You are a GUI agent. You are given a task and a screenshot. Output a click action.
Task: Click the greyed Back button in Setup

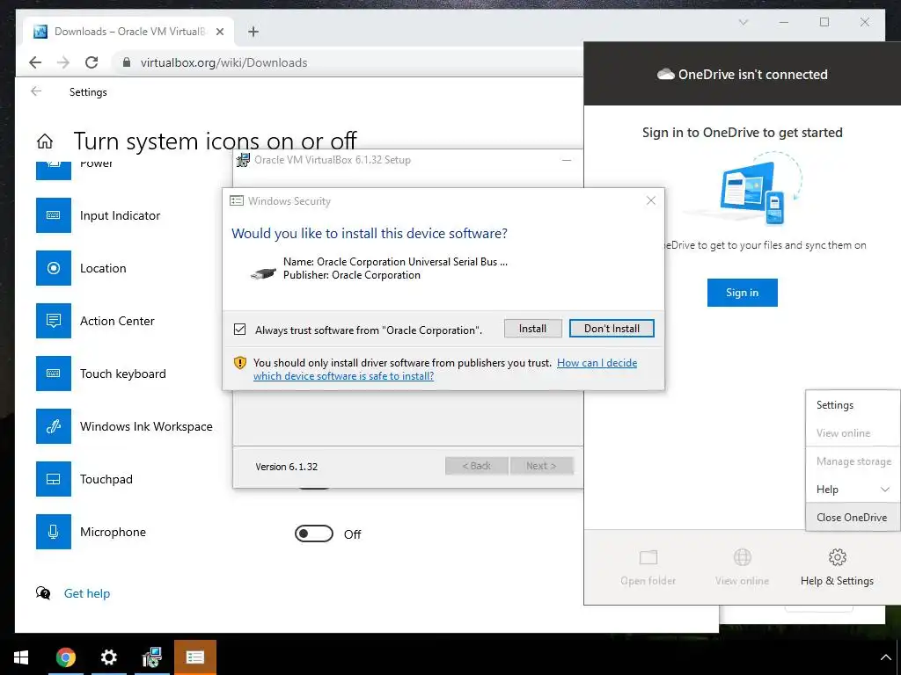[x=476, y=466]
